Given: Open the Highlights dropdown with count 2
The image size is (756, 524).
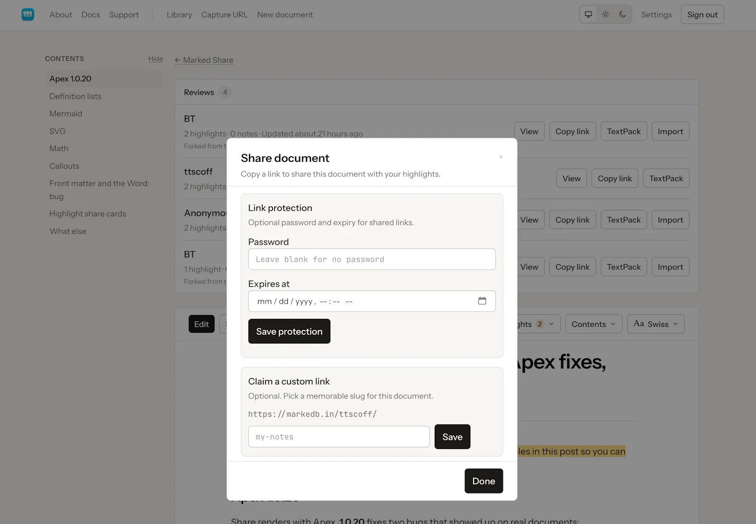Looking at the screenshot, I should [x=539, y=324].
